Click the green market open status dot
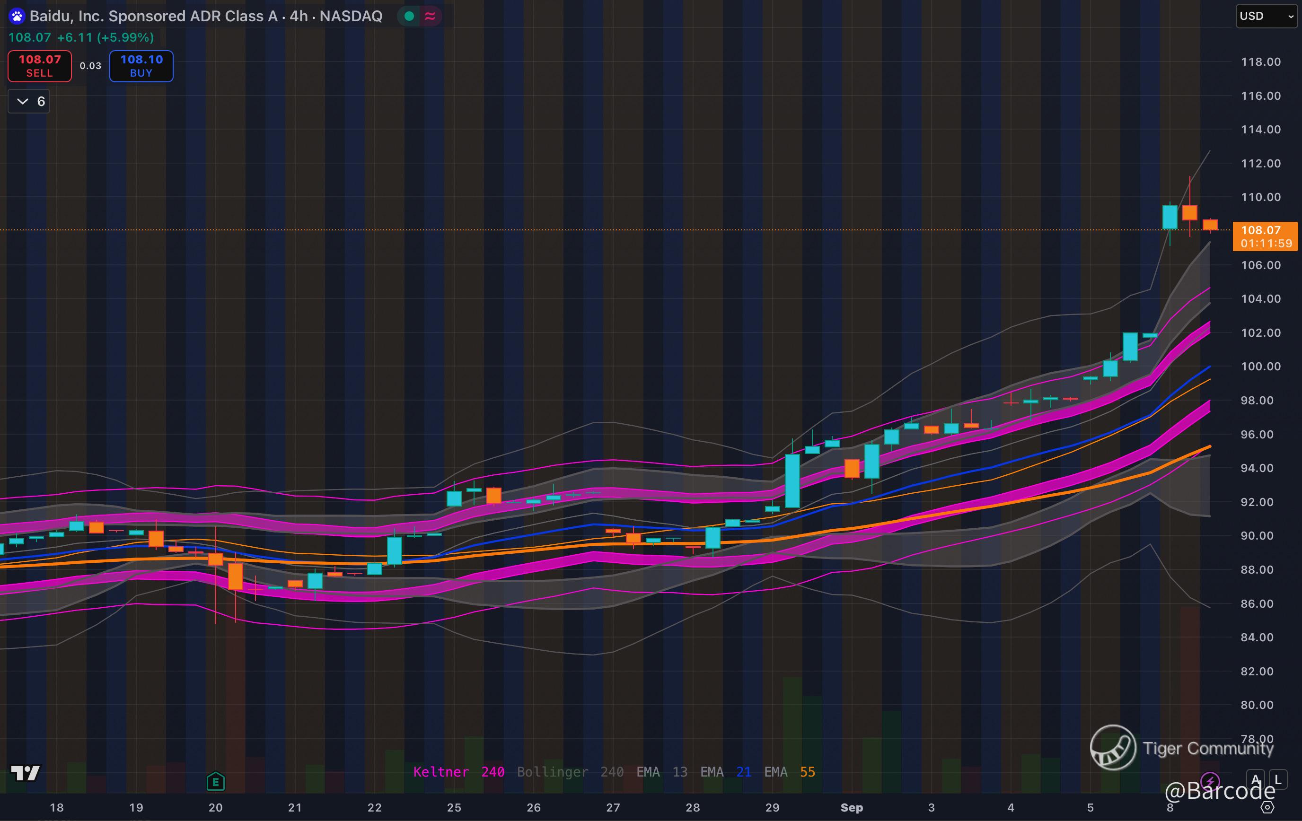 pos(409,16)
